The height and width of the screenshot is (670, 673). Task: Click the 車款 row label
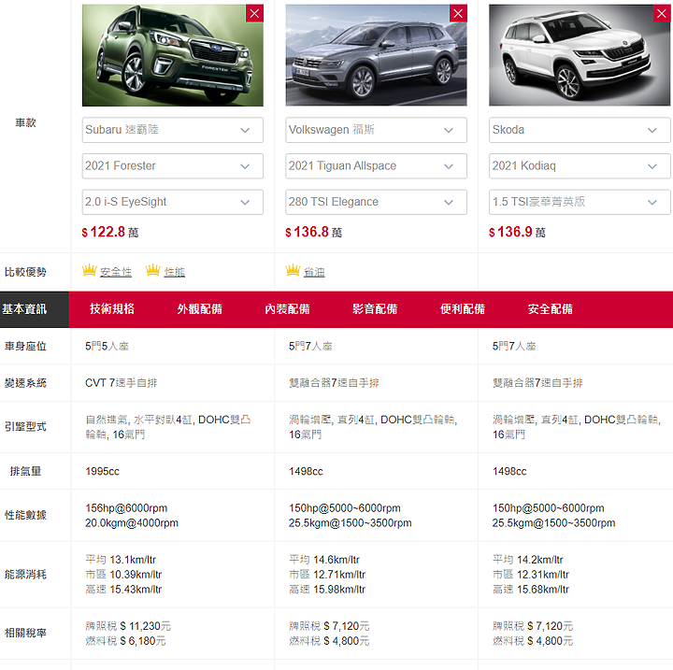coord(26,123)
